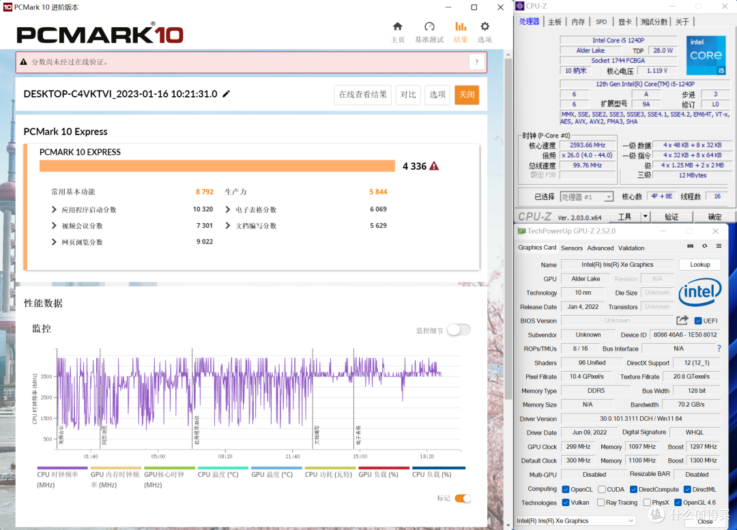Click CPU-Z tools button
737x530 pixels.
coord(624,217)
